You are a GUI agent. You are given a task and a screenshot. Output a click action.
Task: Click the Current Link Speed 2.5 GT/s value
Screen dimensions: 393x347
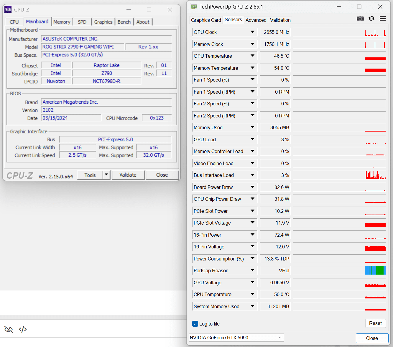pyautogui.click(x=78, y=155)
